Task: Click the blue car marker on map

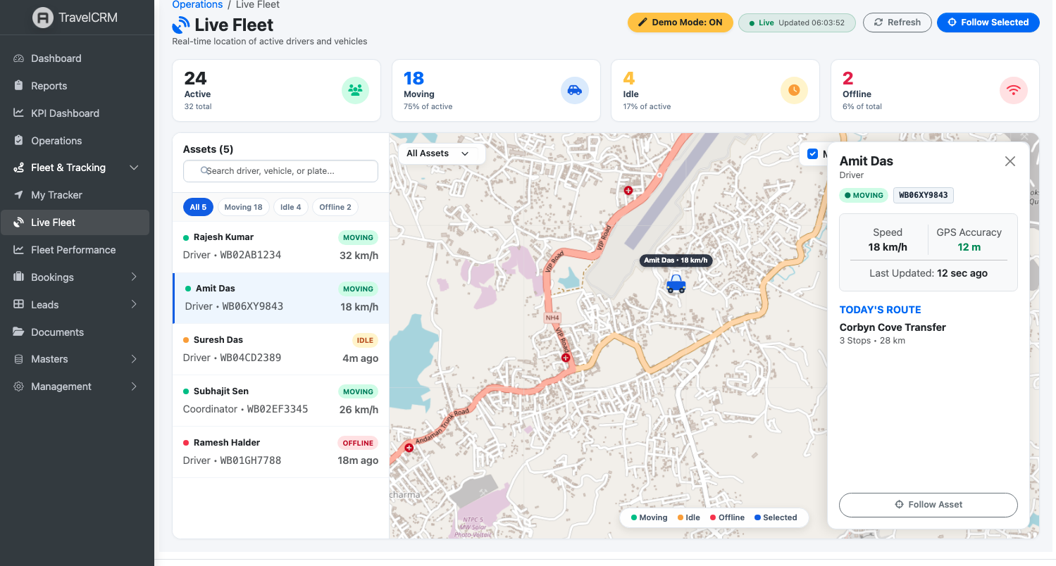Action: pos(676,283)
